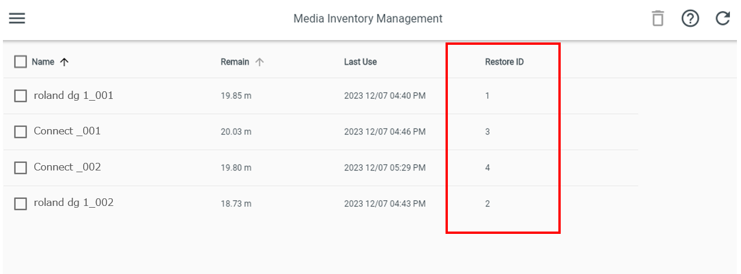The width and height of the screenshot is (741, 274).
Task: Sort by the Remain column header
Action: click(x=235, y=62)
